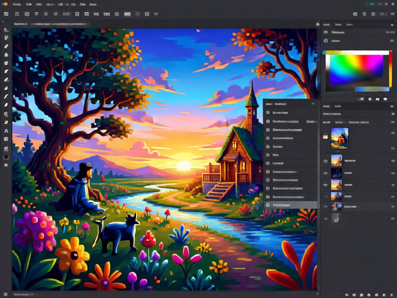Image resolution: width=397 pixels, height=298 pixels.
Task: Click the orange app logo in menu bar
Action: pos(5,4)
